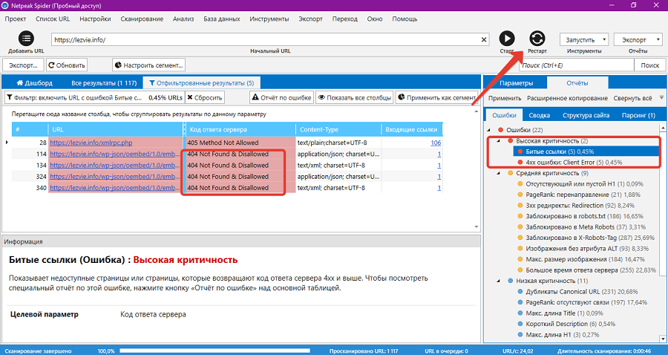This screenshot has height=355, width=668.
Task: Collapse the Низкая критичность (11) node
Action: [499, 281]
